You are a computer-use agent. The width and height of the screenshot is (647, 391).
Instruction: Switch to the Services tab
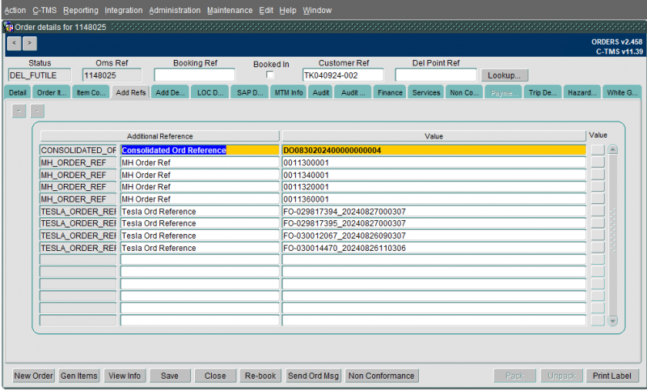click(x=426, y=92)
